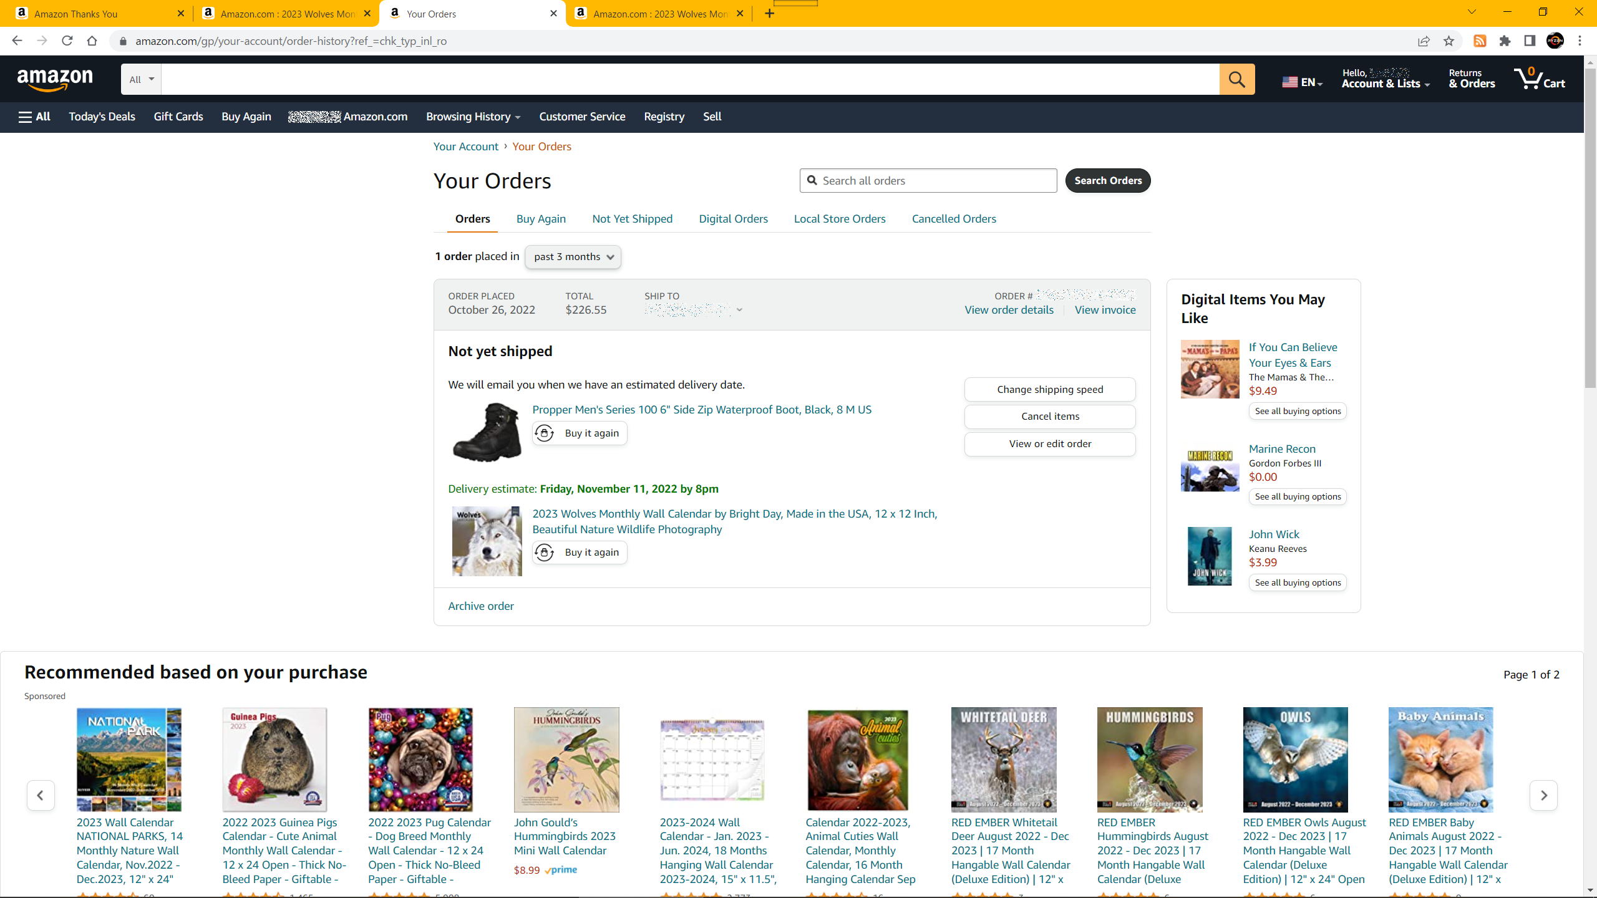Open the search category All dropdown
Image resolution: width=1597 pixels, height=898 pixels.
[142, 79]
